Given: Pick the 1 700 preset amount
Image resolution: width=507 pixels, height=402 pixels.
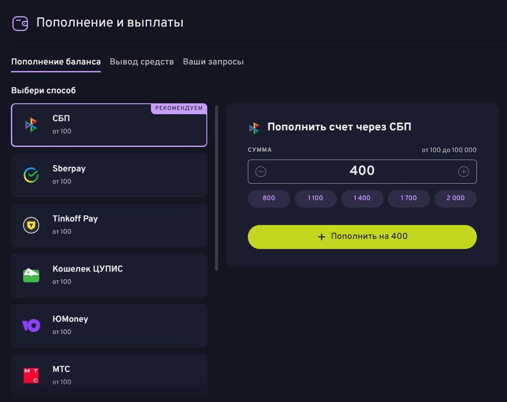Looking at the screenshot, I should pyautogui.click(x=409, y=198).
